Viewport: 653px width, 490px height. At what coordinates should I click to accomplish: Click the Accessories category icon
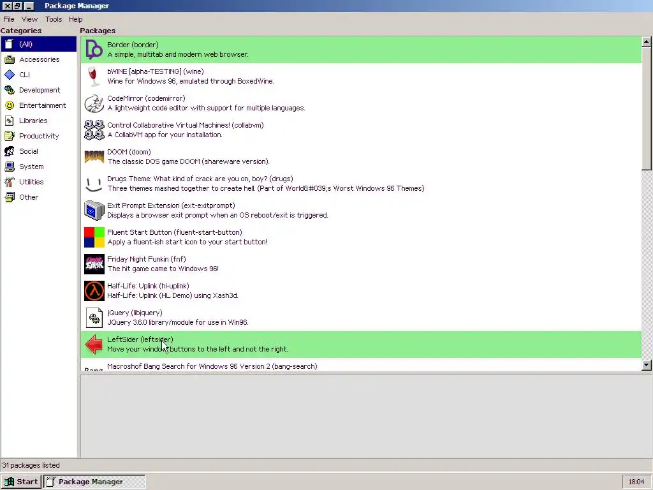(10, 59)
